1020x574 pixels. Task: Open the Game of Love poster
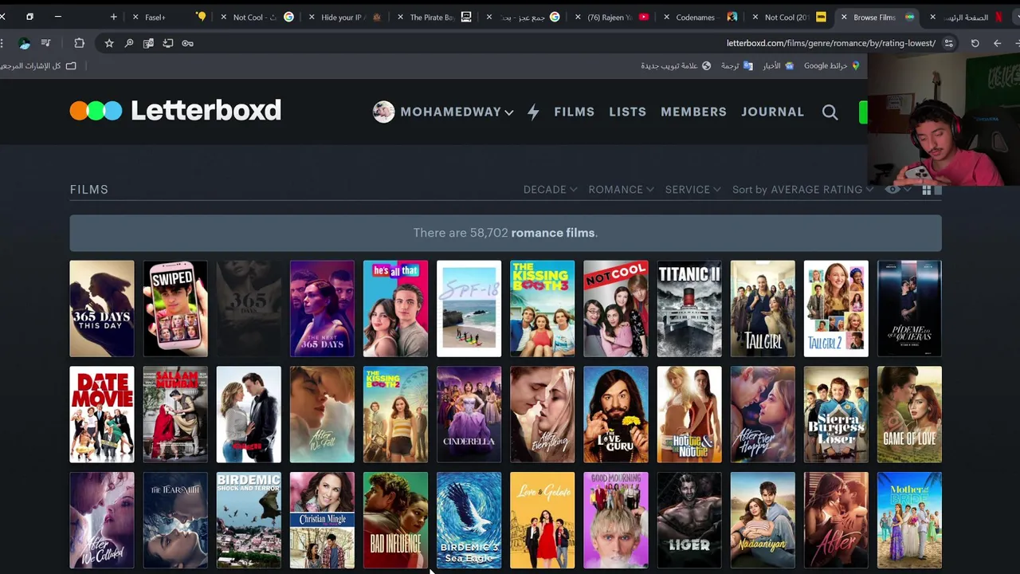pyautogui.click(x=909, y=415)
